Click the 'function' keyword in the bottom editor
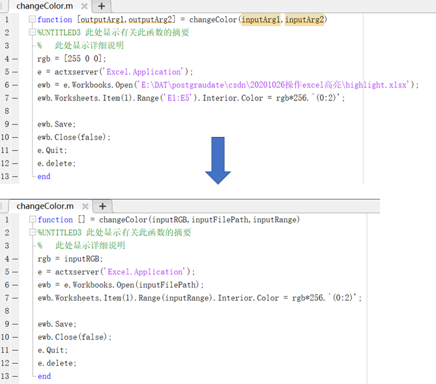 (55, 220)
